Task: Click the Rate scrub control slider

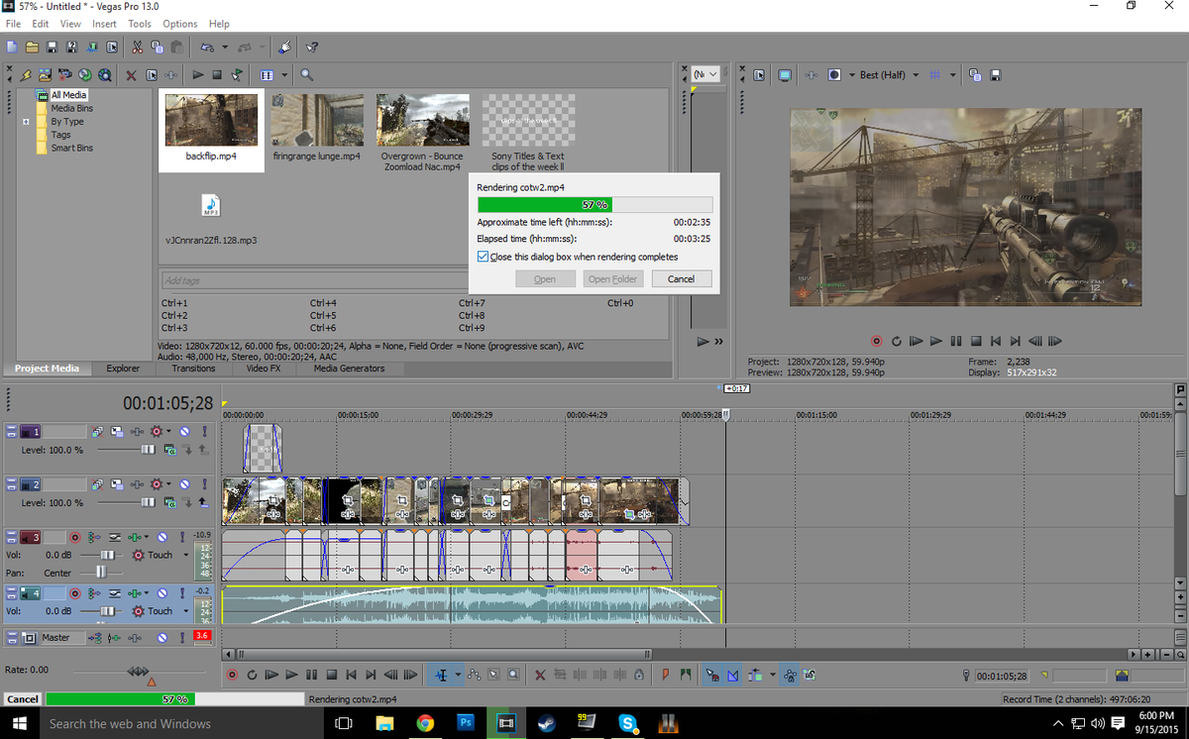Action: [x=139, y=673]
